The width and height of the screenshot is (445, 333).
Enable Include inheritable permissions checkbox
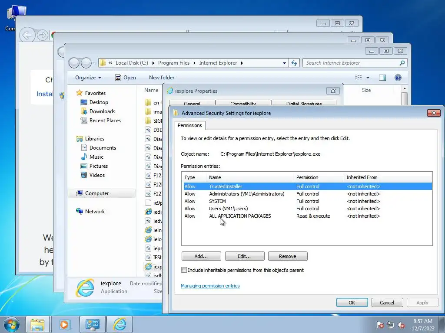[184, 270]
